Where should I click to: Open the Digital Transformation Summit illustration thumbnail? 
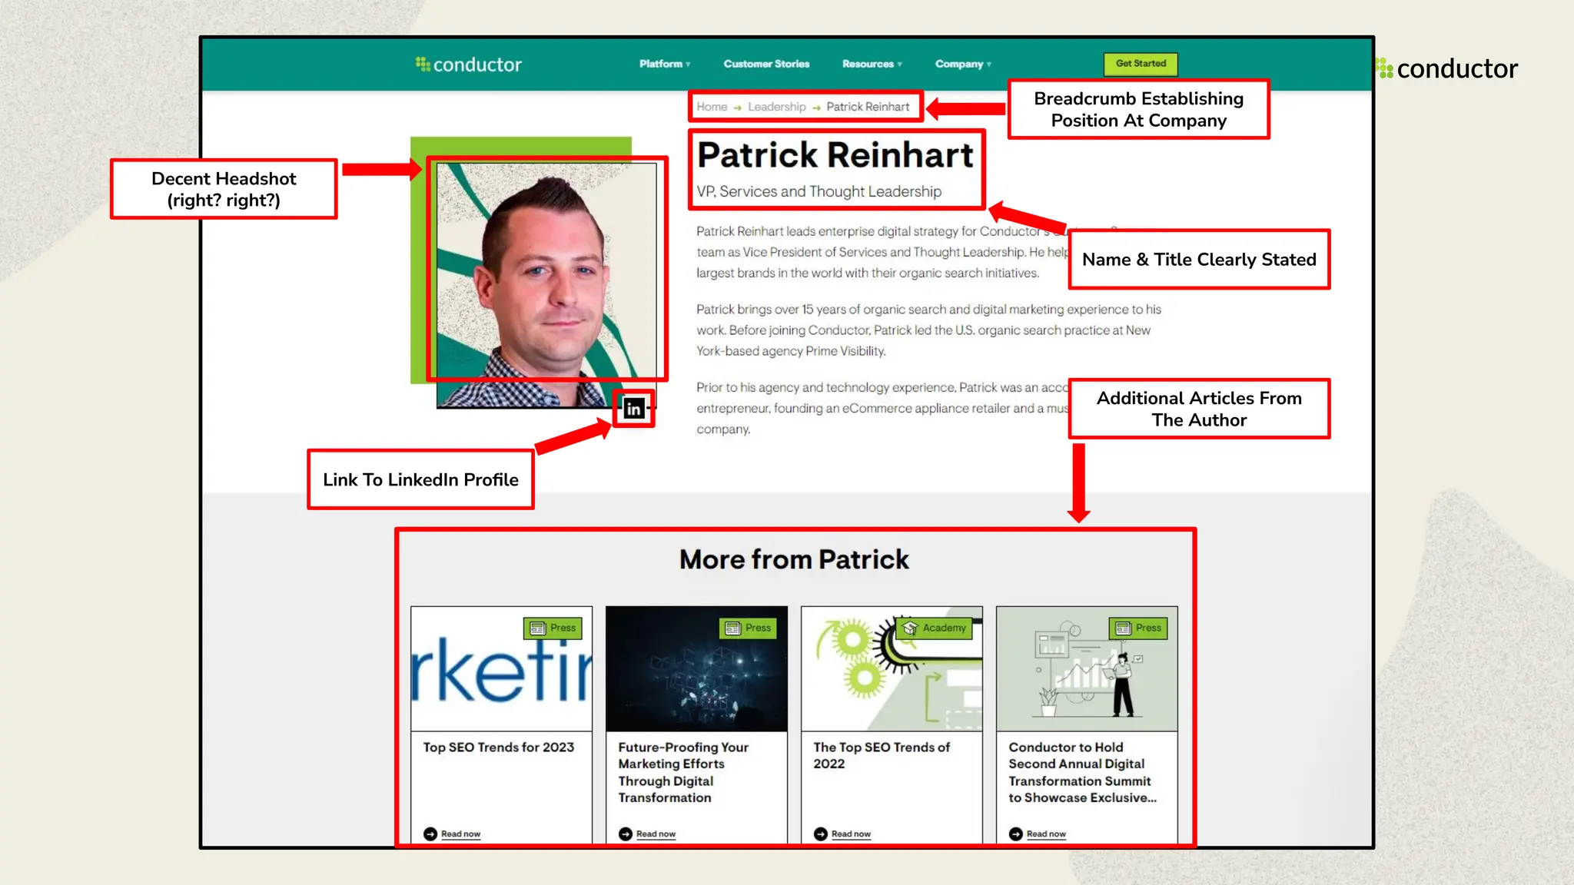click(1087, 668)
